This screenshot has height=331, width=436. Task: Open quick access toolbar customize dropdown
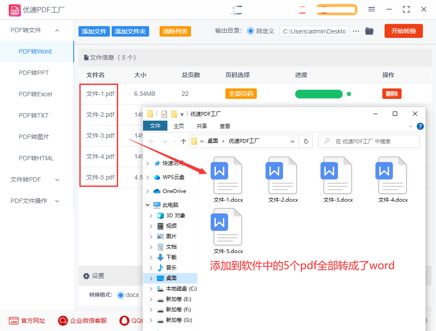[x=182, y=114]
